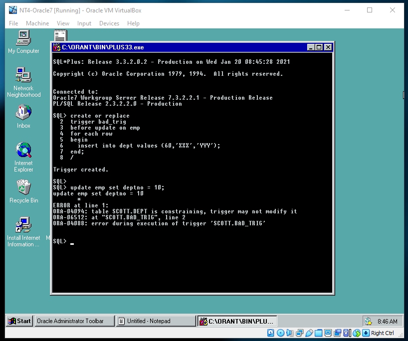Maximize the VirtualBox NT4-Oracle7 window

[370, 10]
